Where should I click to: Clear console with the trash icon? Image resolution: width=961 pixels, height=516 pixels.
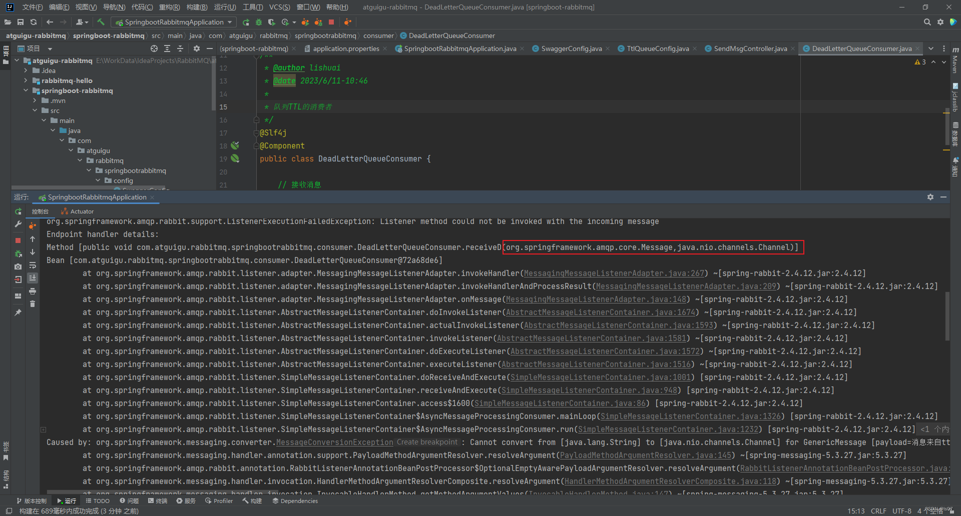tap(33, 304)
